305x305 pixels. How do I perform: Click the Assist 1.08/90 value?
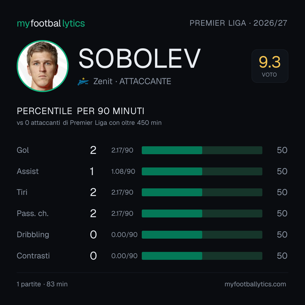tap(123, 171)
